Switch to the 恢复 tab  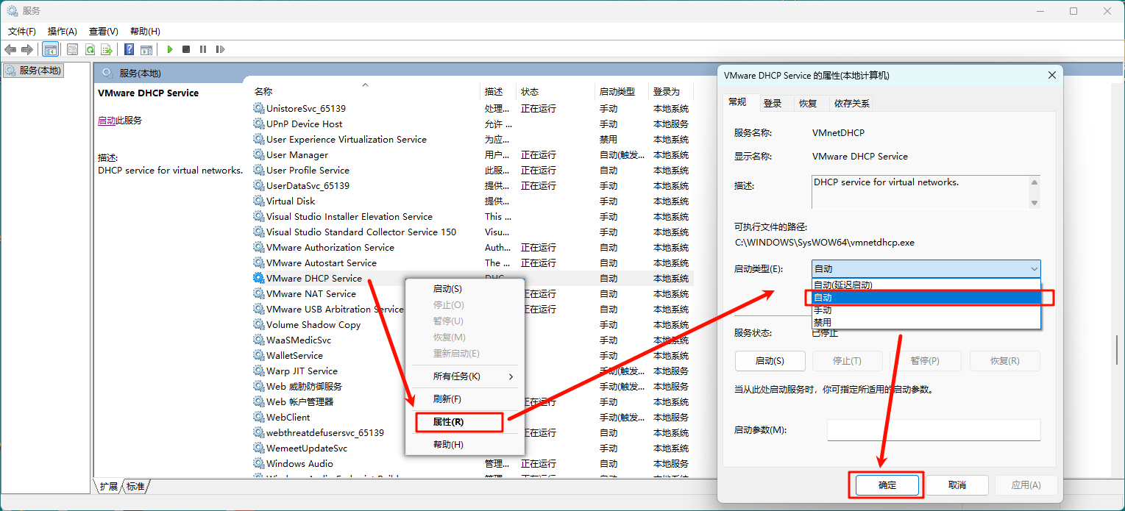click(x=808, y=103)
